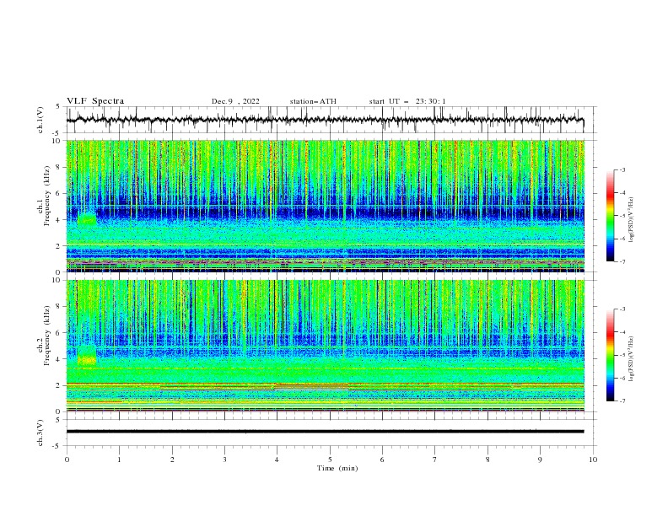Image resolution: width=668 pixels, height=516 pixels.
Task: Click the time axis tick label "1"
Action: tap(119, 460)
